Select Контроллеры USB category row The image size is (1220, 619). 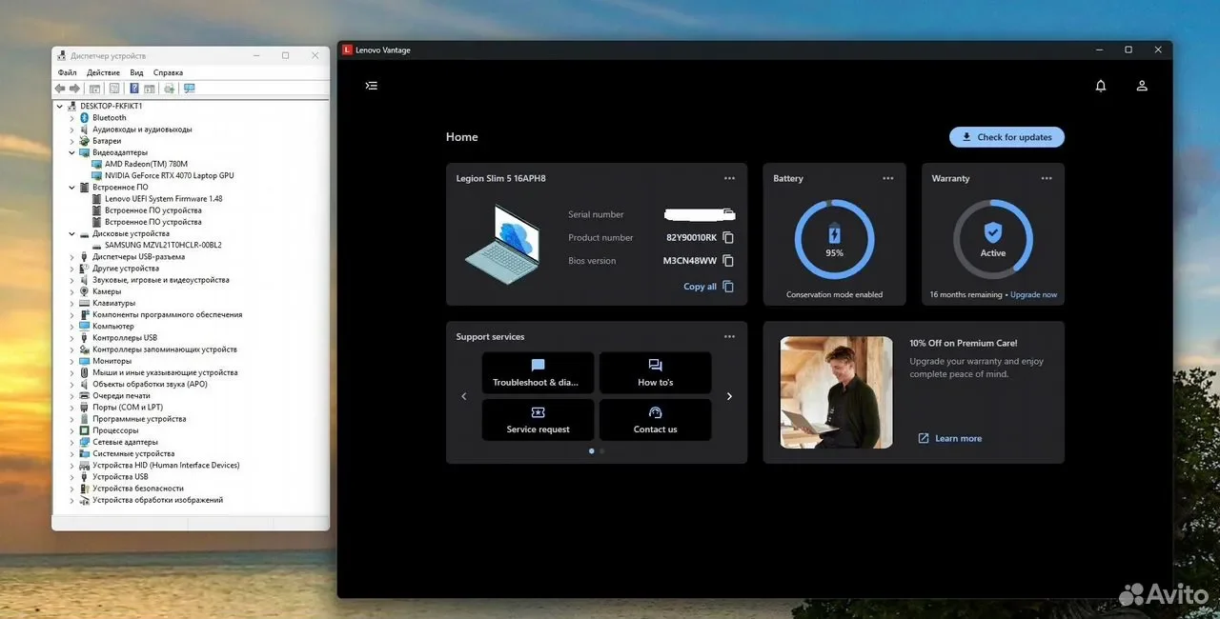(x=125, y=338)
